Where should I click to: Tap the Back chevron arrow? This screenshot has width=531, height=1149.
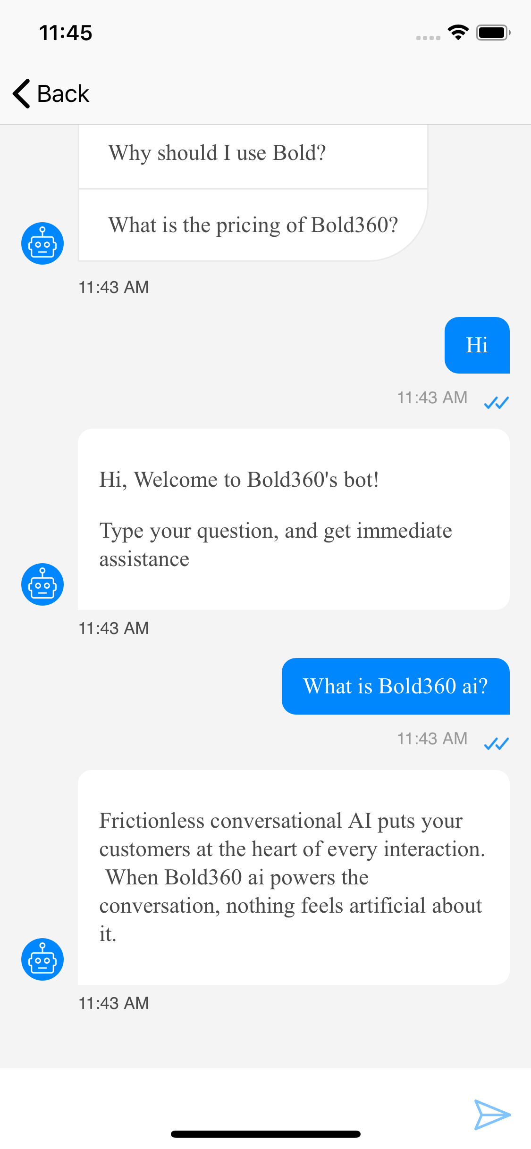[22, 93]
